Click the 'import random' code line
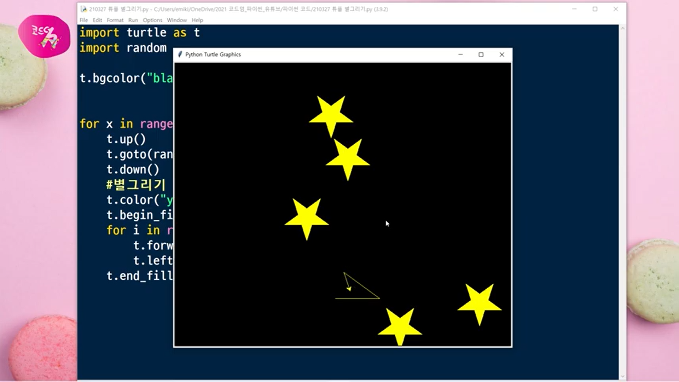Viewport: 679px width, 382px height. pos(123,48)
